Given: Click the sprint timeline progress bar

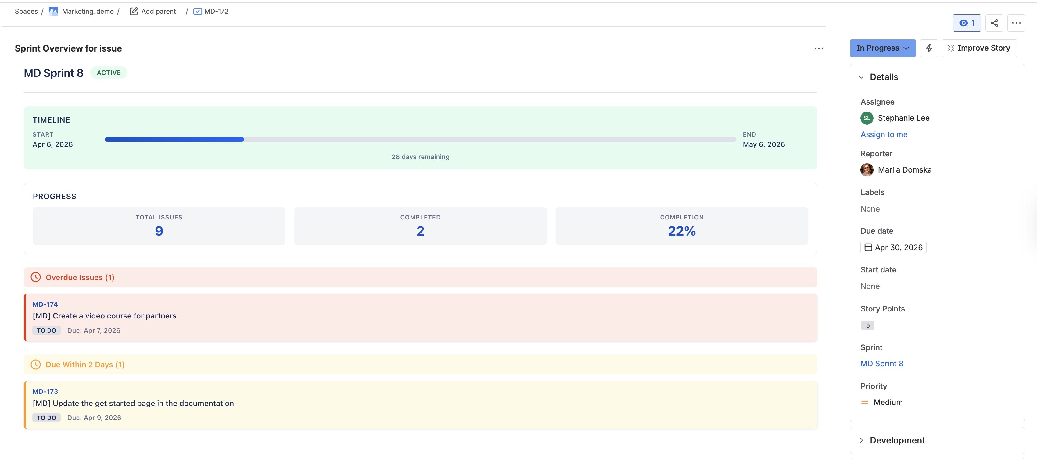Looking at the screenshot, I should [420, 140].
